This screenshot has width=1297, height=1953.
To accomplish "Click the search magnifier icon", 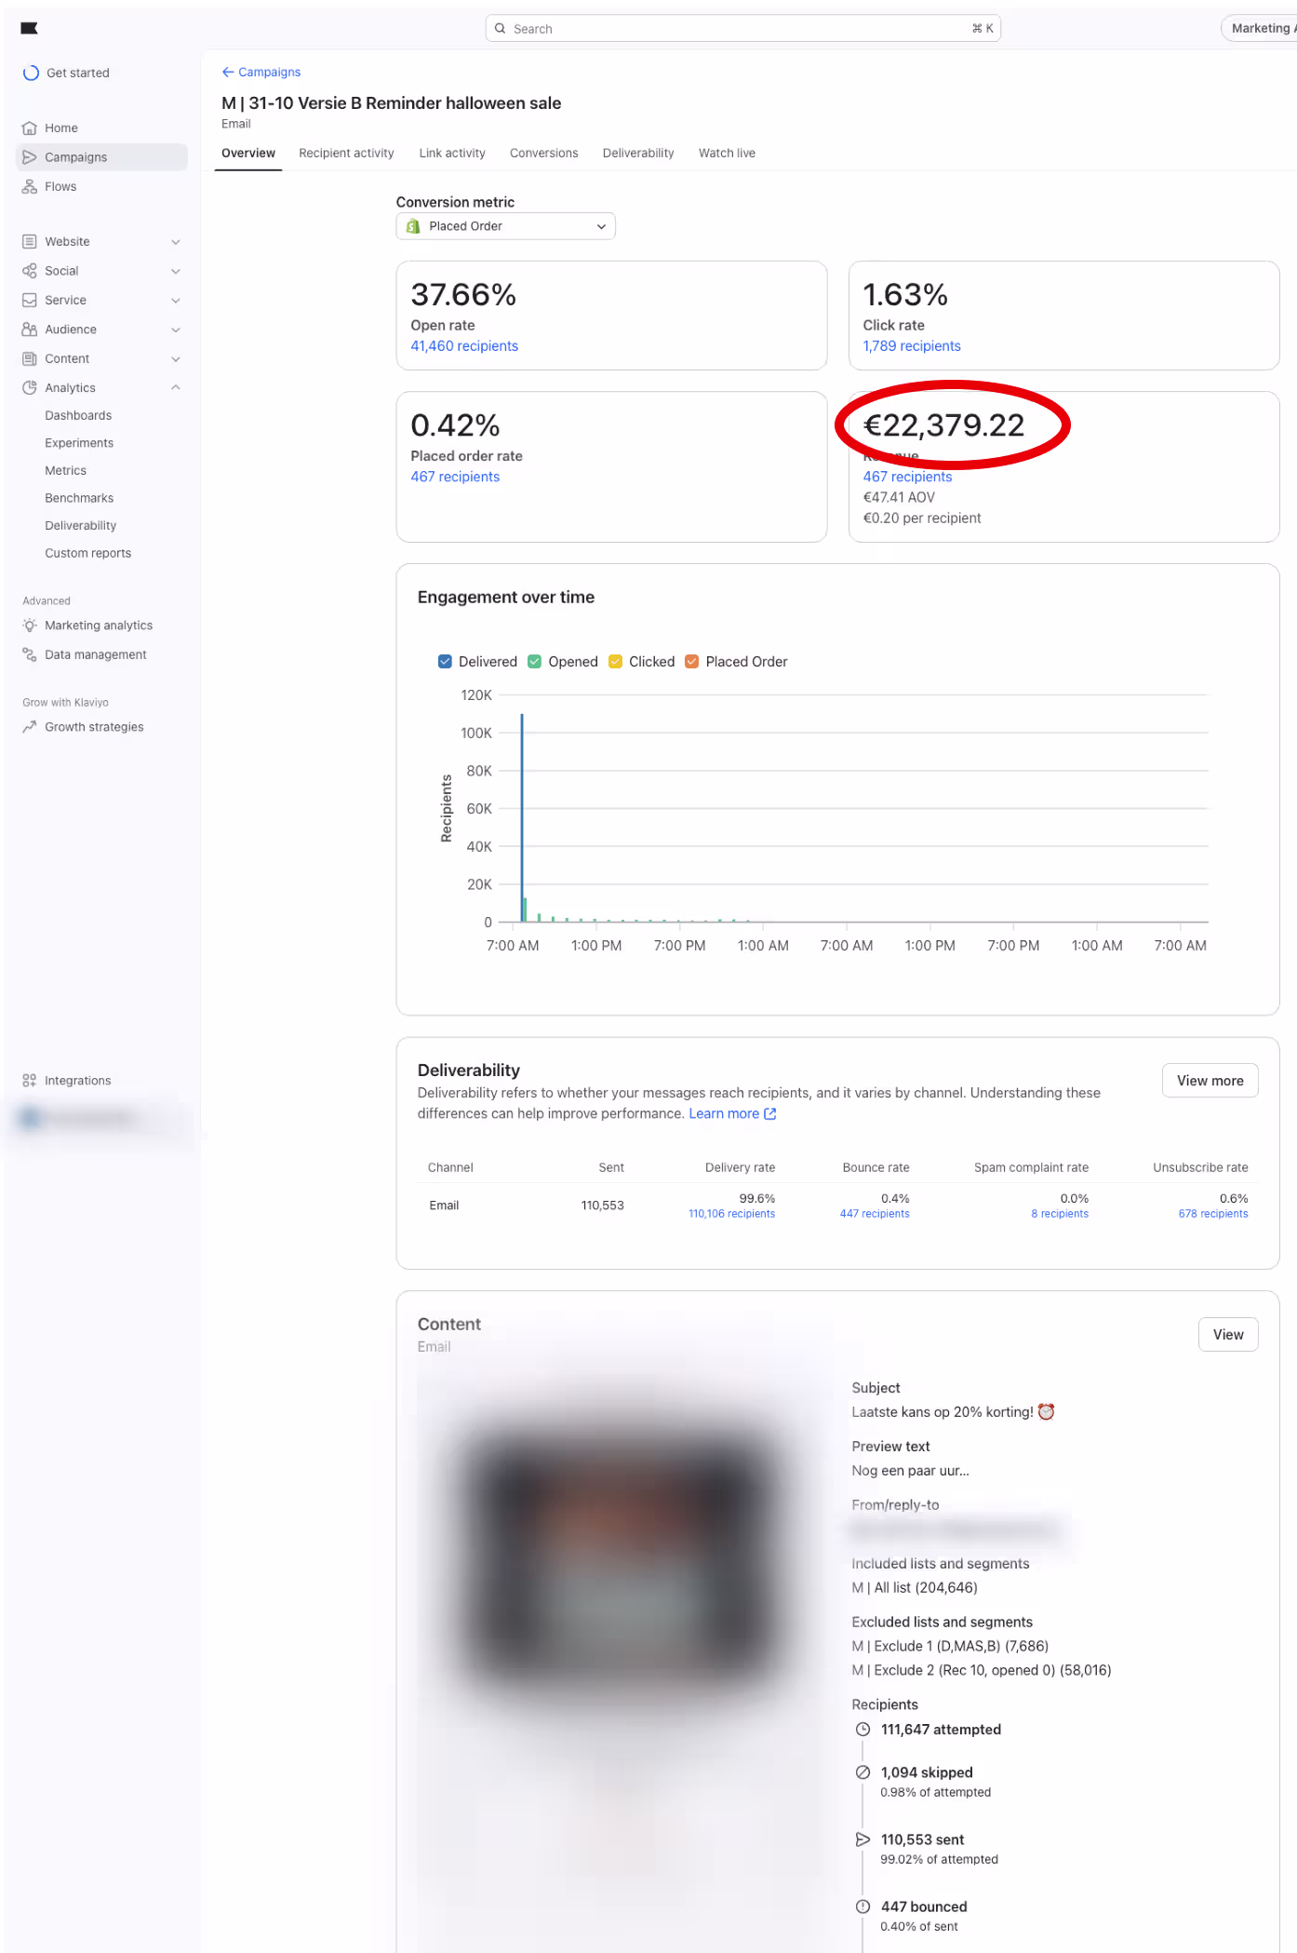I will (x=501, y=29).
